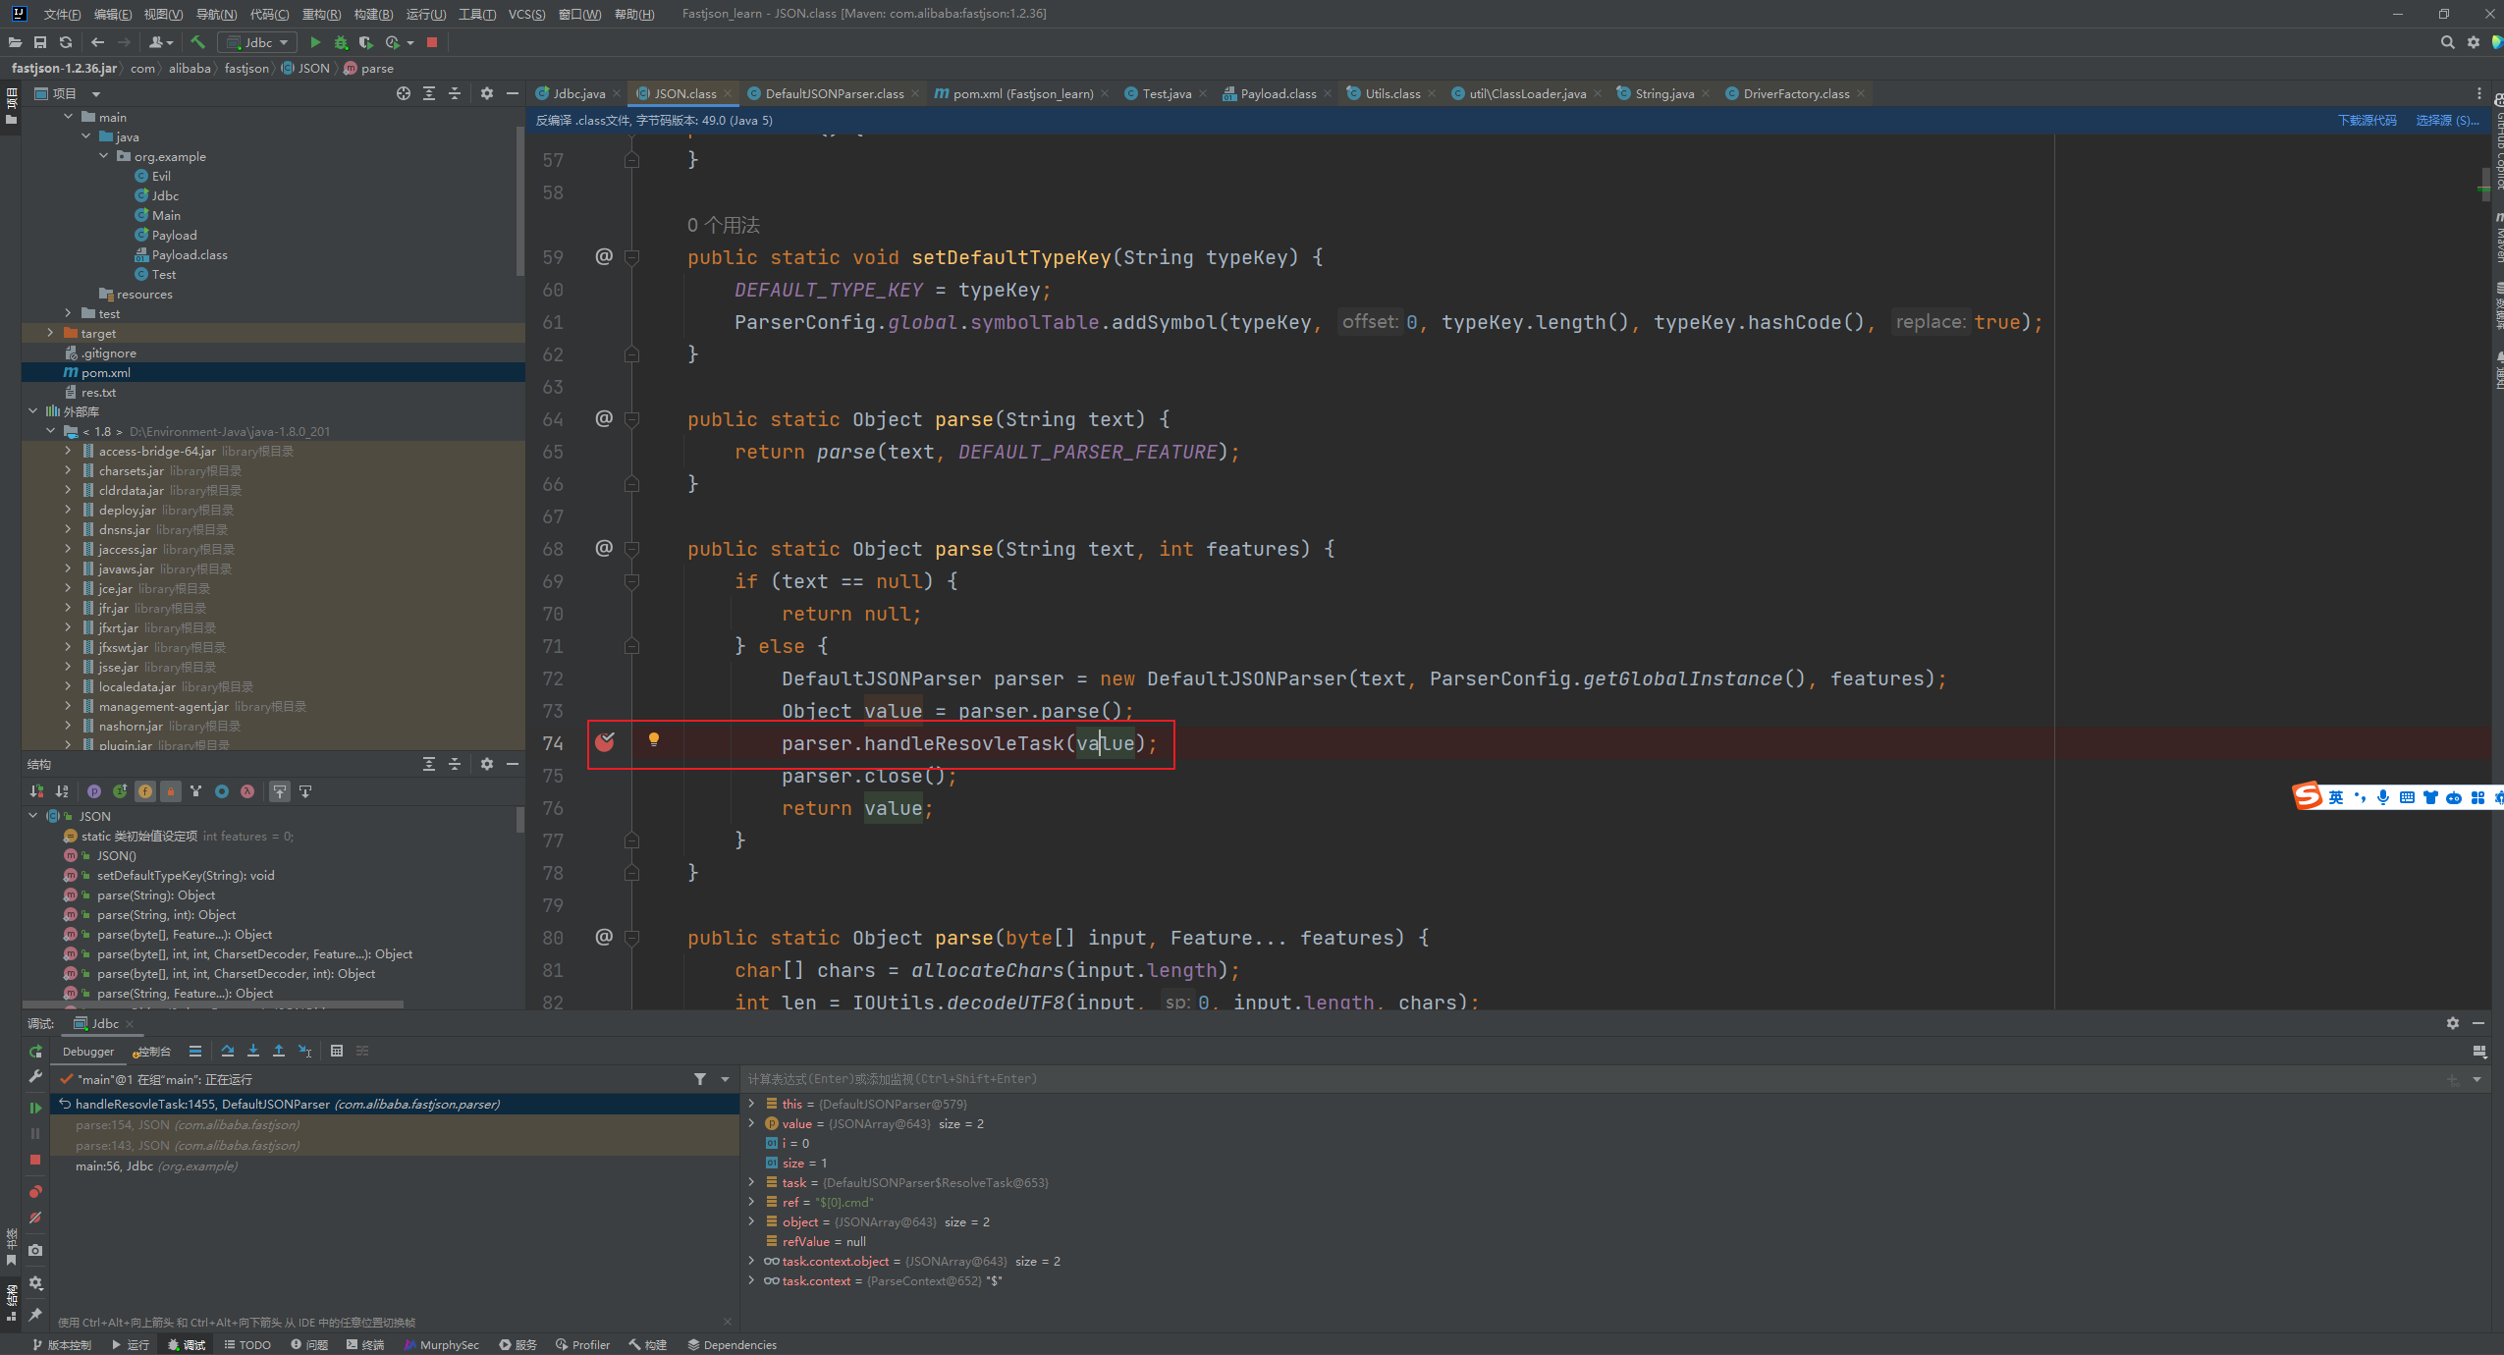The image size is (2504, 1355).
Task: Stop the run with toolbar red square
Action: (432, 42)
